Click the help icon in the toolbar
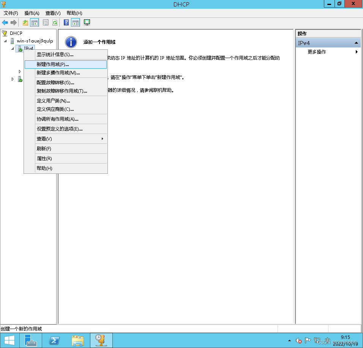363x348 pixels. click(x=66, y=22)
